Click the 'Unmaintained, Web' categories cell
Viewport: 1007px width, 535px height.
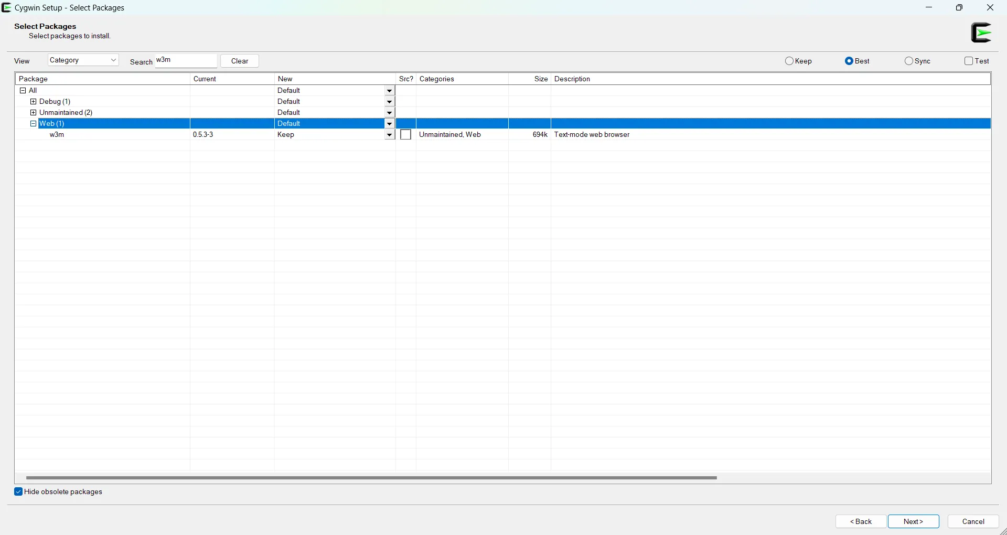coord(450,135)
